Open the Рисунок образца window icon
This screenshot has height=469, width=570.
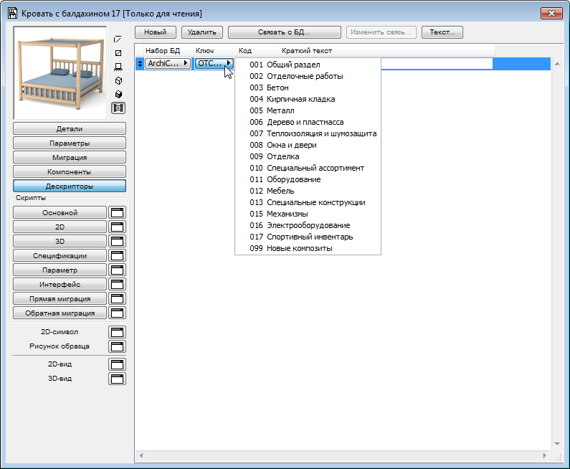(117, 346)
